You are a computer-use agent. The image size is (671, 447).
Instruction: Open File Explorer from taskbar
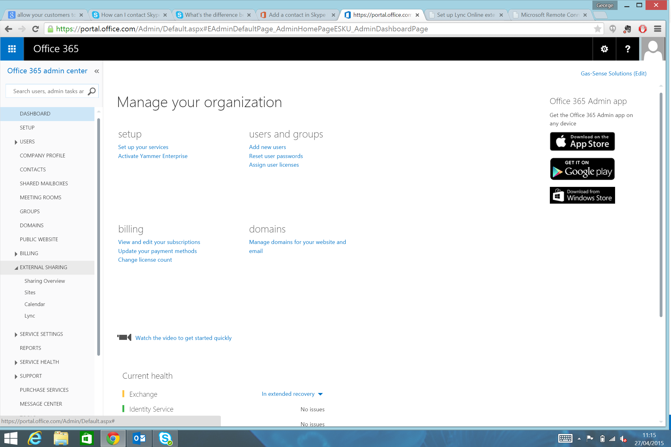pyautogui.click(x=61, y=438)
